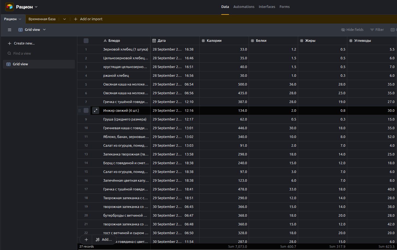
Task: Open the Калории summary showing Sum 7,073.0
Action: point(224,246)
